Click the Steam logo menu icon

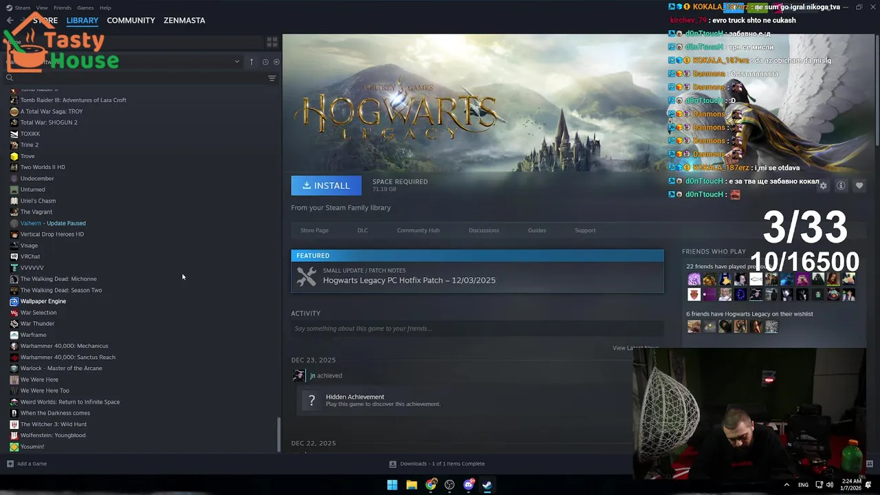[9, 8]
